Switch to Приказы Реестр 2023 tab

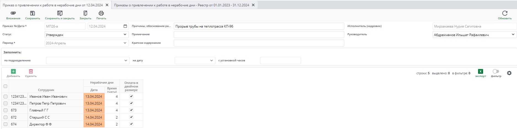point(182,5)
